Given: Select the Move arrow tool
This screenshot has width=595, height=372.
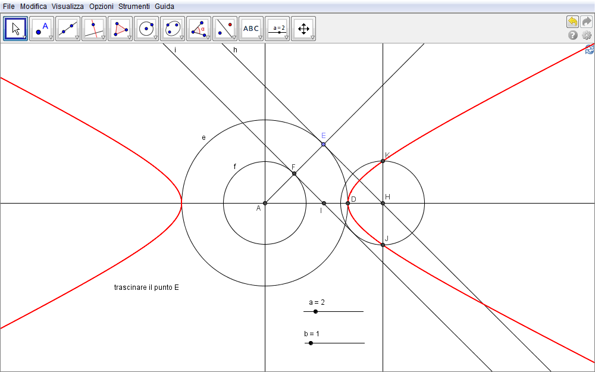Looking at the screenshot, I should (x=15, y=28).
